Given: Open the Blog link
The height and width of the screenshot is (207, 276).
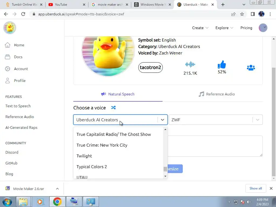Looking at the screenshot, I should click(x=9, y=174).
